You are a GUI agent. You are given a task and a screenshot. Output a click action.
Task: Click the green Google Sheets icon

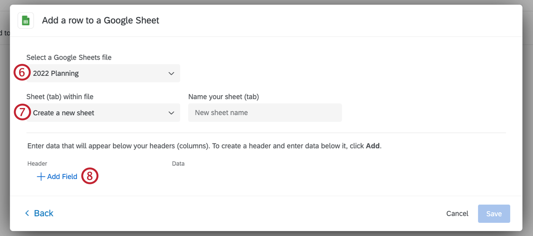point(26,21)
